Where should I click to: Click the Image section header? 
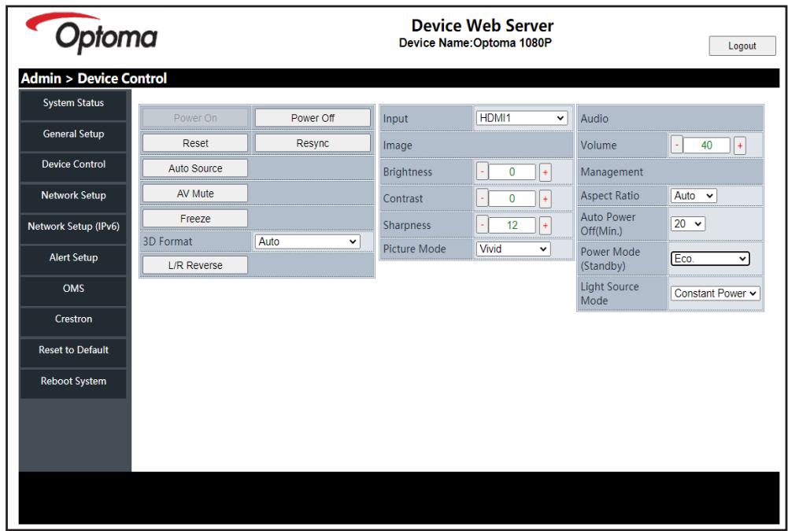(476, 146)
